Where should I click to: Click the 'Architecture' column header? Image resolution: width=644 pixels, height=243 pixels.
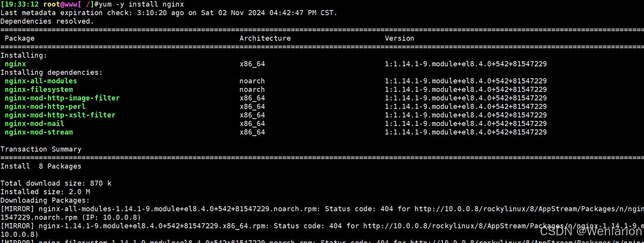(x=265, y=38)
